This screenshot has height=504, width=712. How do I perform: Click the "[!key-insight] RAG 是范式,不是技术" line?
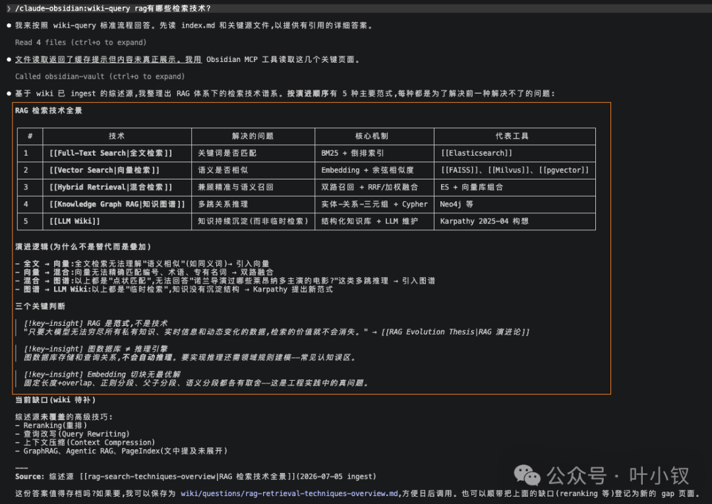coord(96,323)
